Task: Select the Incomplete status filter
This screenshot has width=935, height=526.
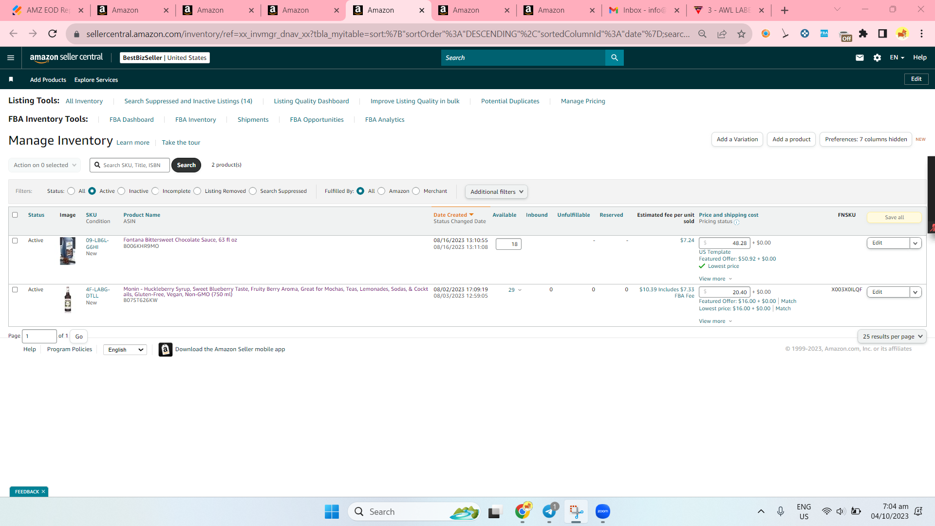Action: pyautogui.click(x=155, y=191)
